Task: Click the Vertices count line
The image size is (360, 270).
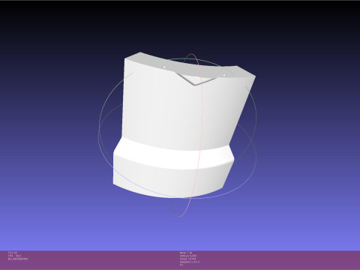Action: (188, 256)
